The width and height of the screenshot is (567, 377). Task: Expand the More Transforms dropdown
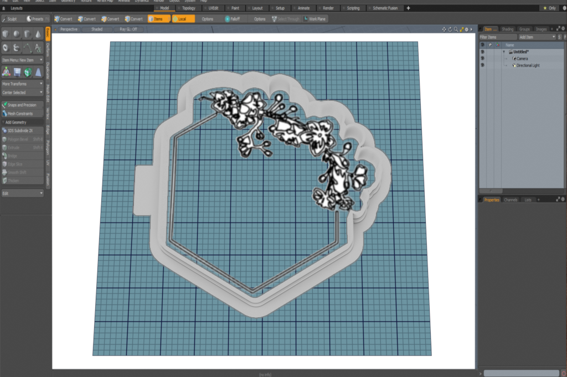[x=22, y=84]
